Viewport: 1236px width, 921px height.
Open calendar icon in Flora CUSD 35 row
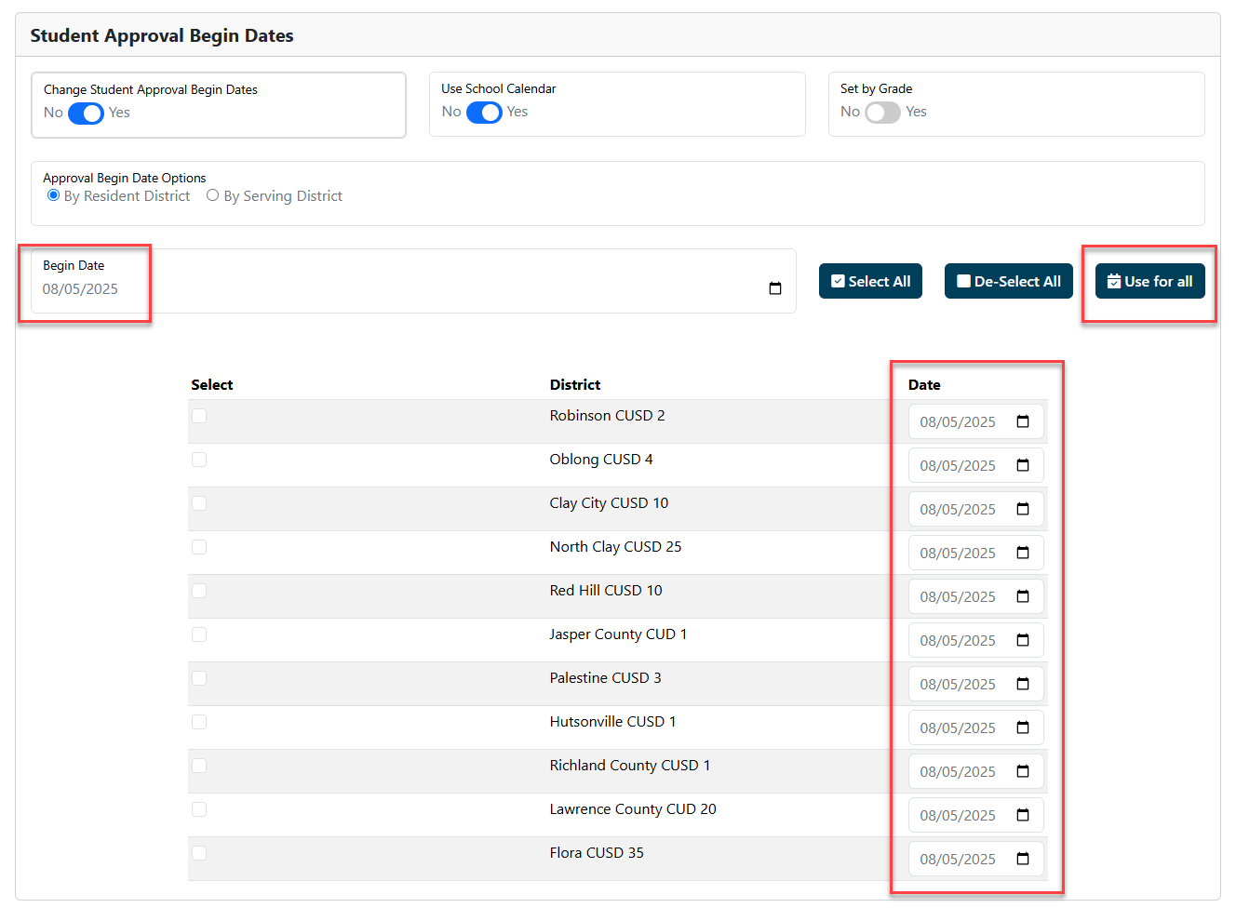(1023, 859)
